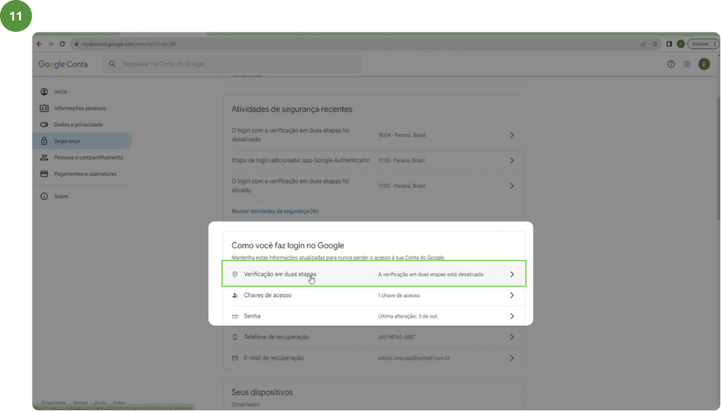Click the Verificação em duas etapas shield icon
This screenshot has width=721, height=411.
coord(235,274)
